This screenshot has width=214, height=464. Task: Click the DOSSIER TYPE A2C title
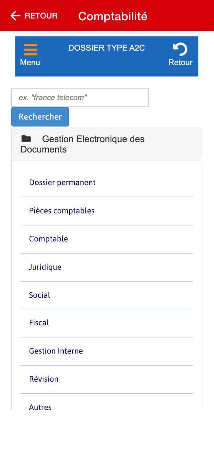click(x=107, y=48)
